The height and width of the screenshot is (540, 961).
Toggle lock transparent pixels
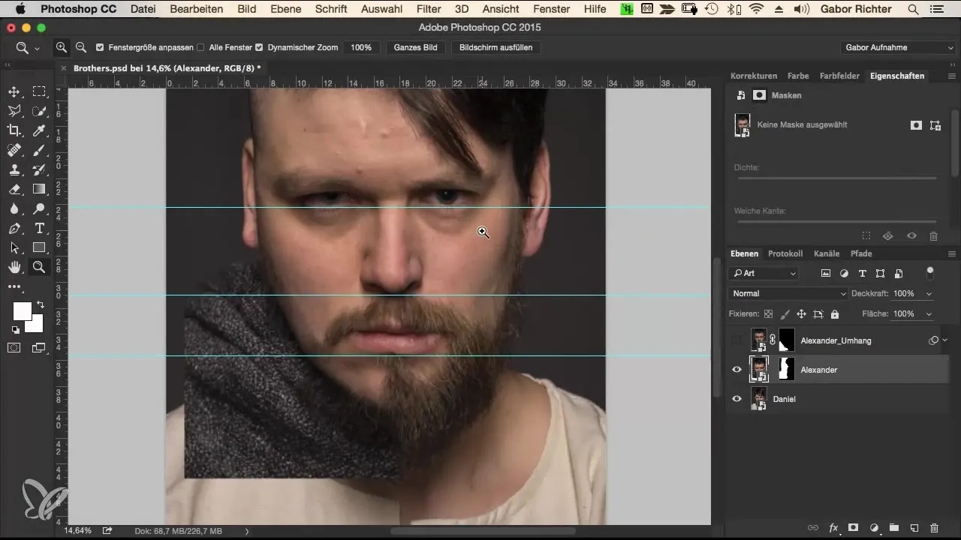pyautogui.click(x=768, y=314)
